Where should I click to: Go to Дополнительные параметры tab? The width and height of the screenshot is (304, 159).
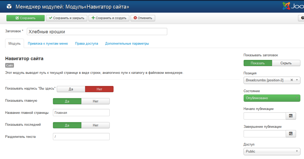[x=127, y=44]
